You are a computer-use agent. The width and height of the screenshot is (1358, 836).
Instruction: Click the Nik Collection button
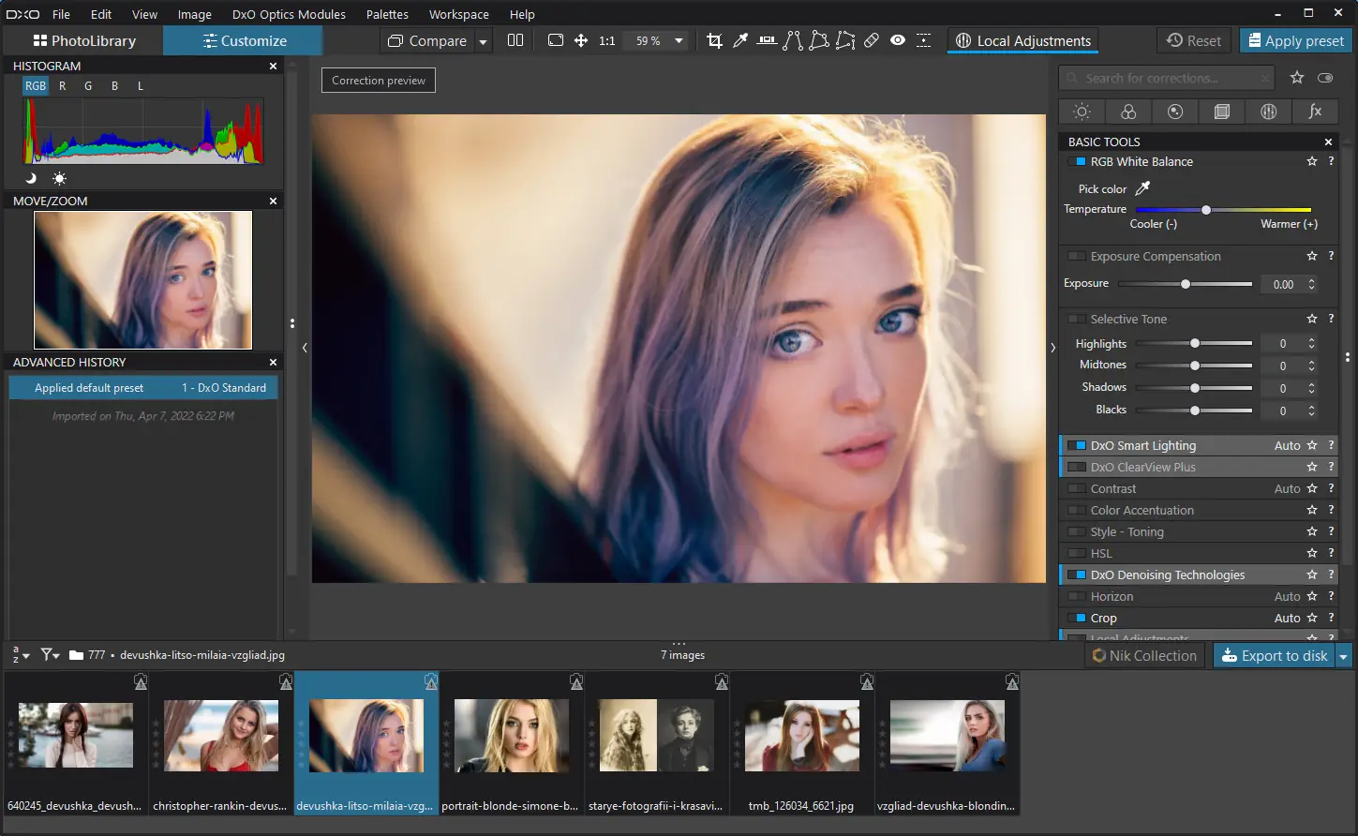1144,656
